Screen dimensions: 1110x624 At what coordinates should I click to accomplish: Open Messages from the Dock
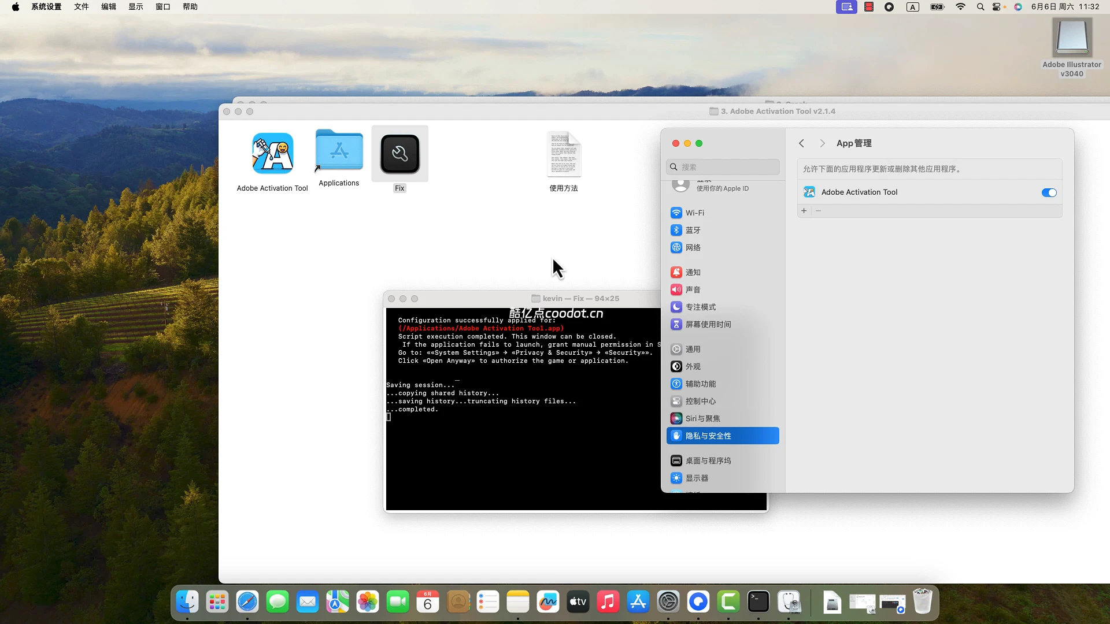277,602
